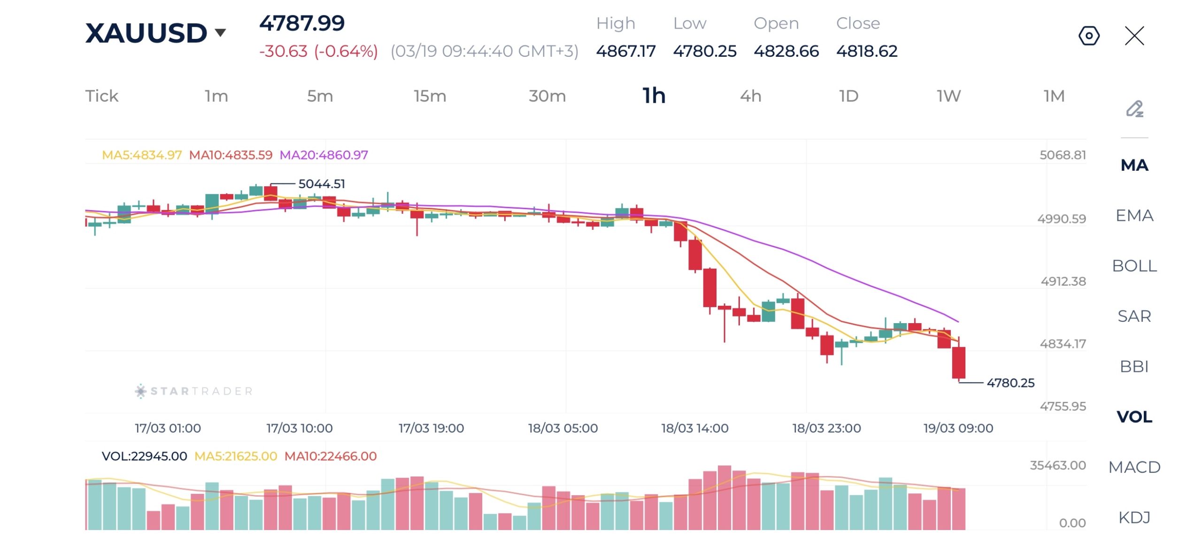Turn on the SAR indicator
The image size is (1202, 552).
point(1134,316)
